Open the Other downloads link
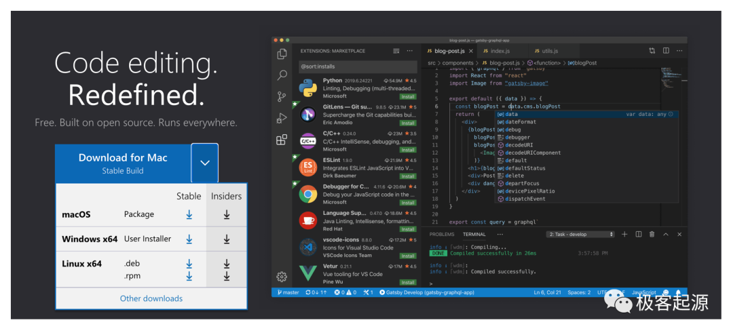The width and height of the screenshot is (733, 335). [151, 298]
